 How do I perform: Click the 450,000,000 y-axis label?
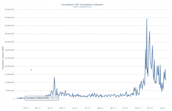click(x=9, y=26)
